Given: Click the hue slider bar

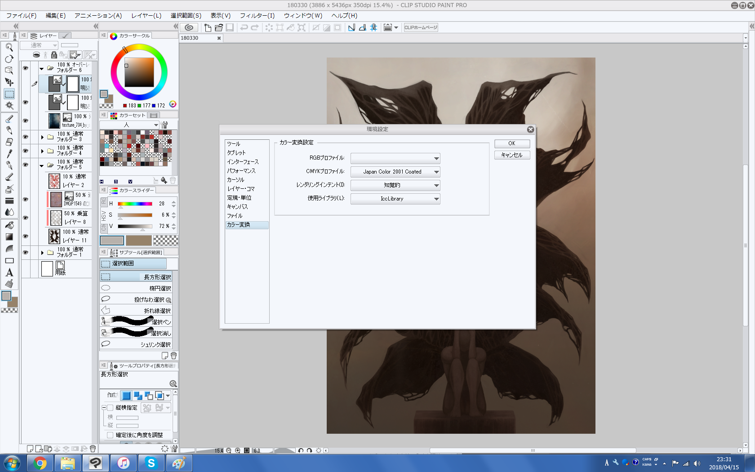Looking at the screenshot, I should [135, 204].
